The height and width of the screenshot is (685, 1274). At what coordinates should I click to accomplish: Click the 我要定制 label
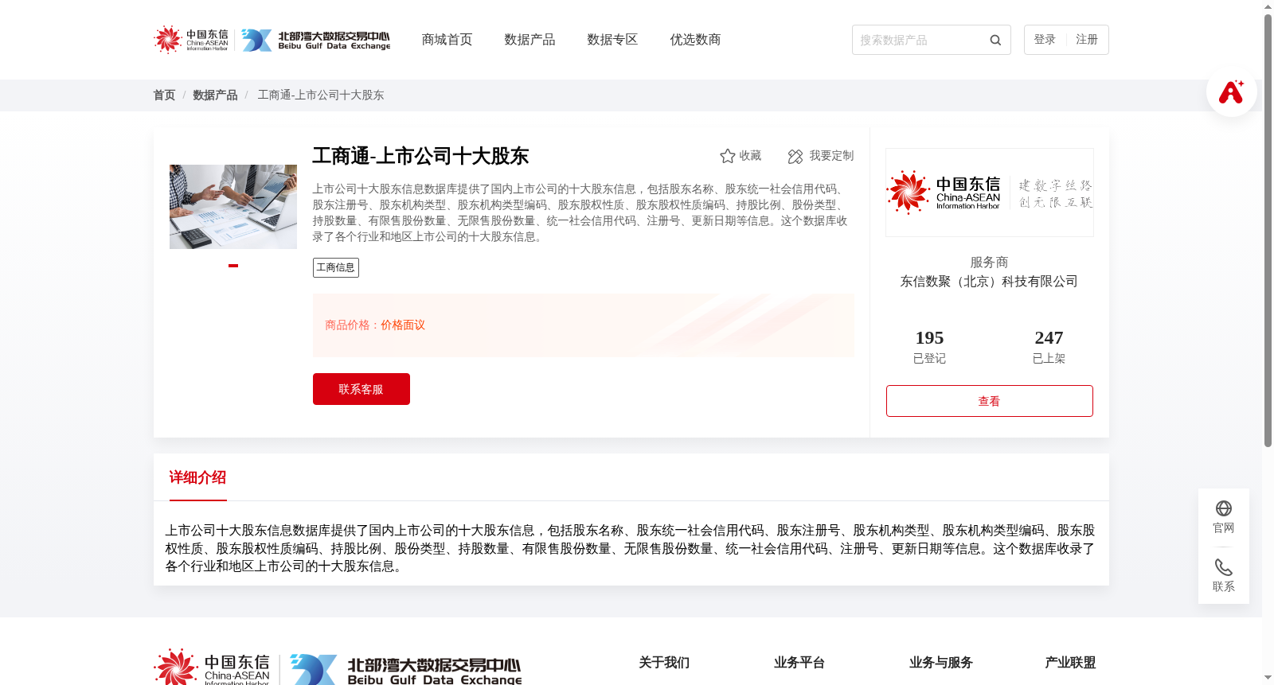(831, 156)
